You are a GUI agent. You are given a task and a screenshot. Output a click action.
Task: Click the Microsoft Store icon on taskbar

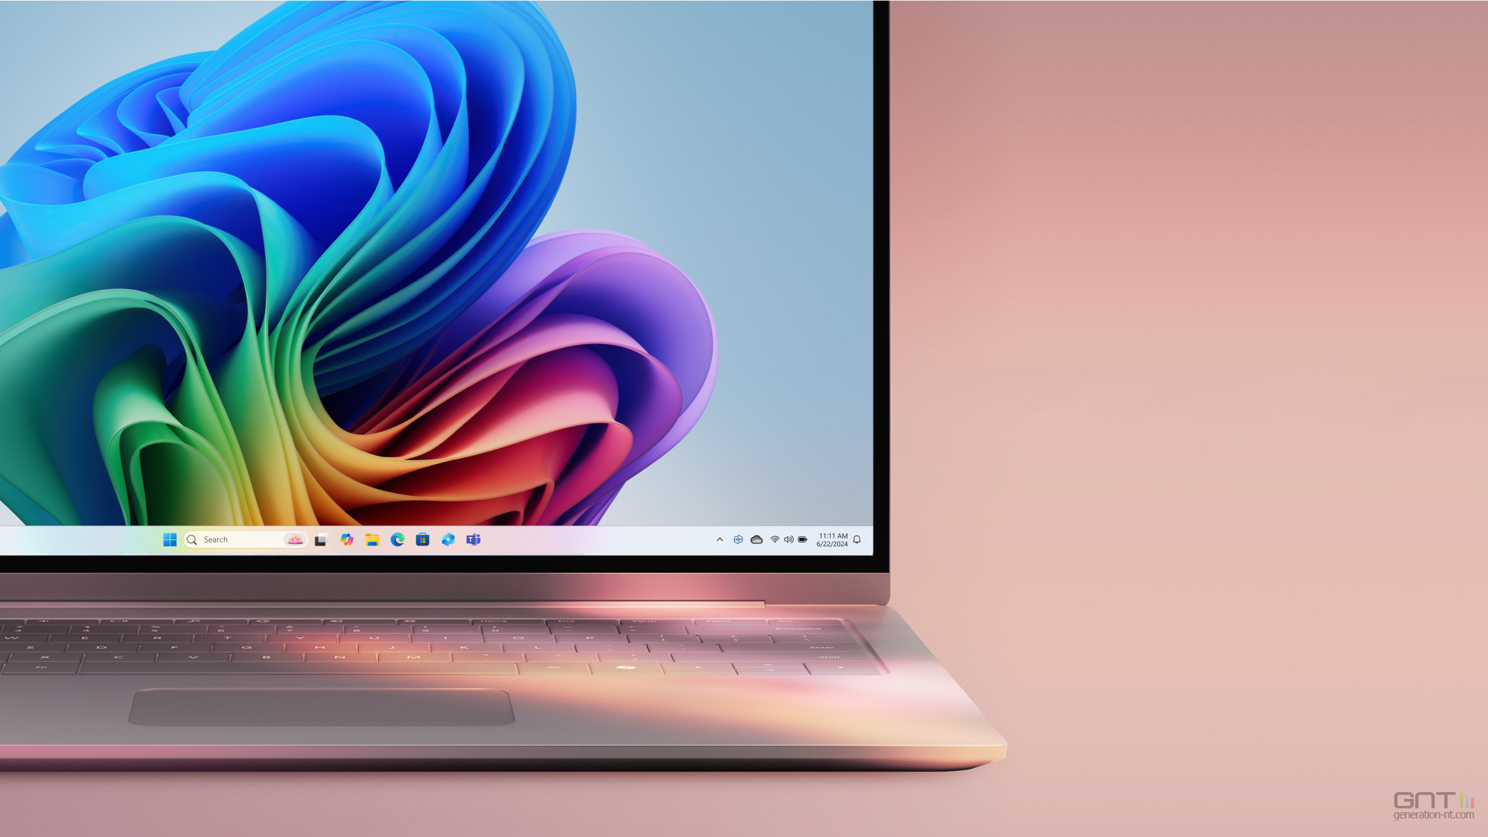pyautogui.click(x=423, y=539)
